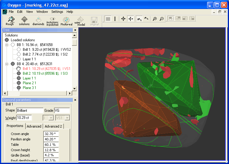The image size is (229, 164).
Task: Open the Settings menu
Action: (57, 12)
